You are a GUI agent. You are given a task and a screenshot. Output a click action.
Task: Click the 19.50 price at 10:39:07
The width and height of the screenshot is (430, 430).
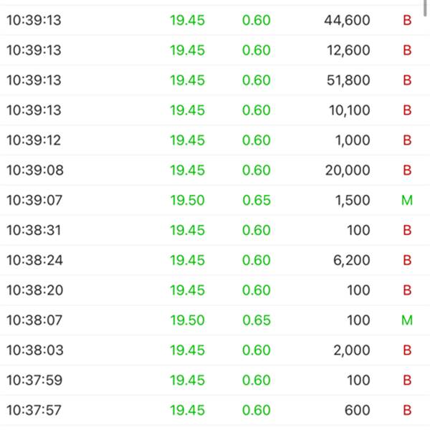click(187, 201)
